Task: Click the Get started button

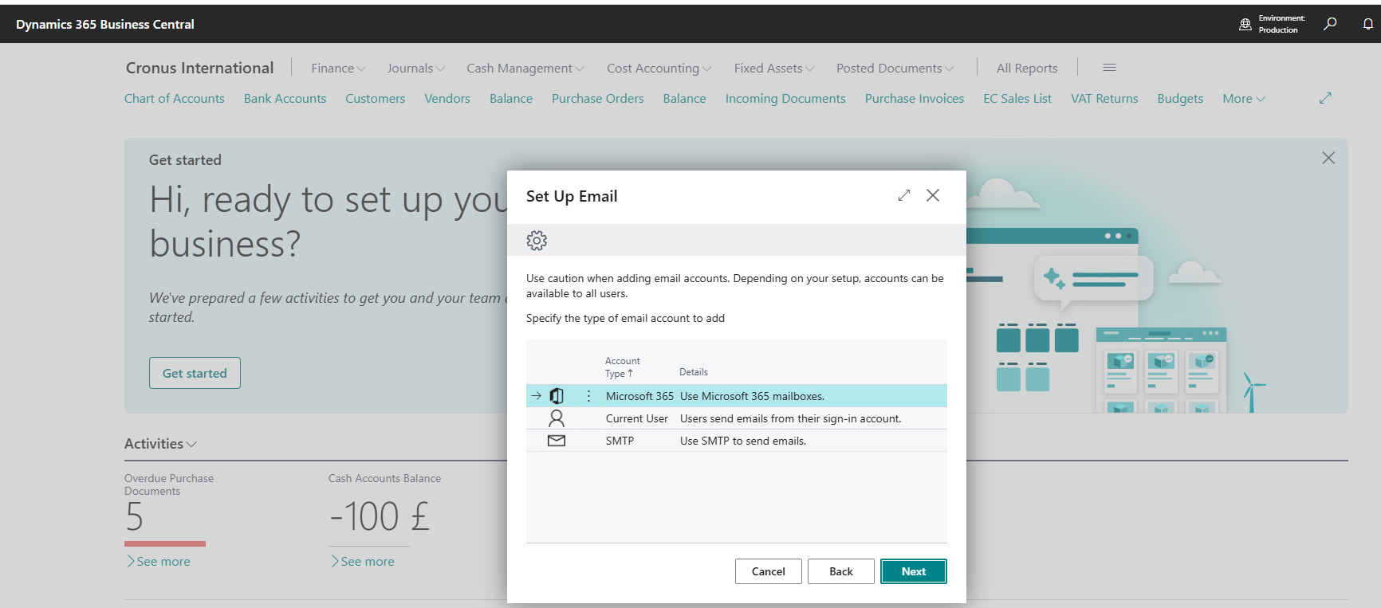Action: click(x=195, y=373)
